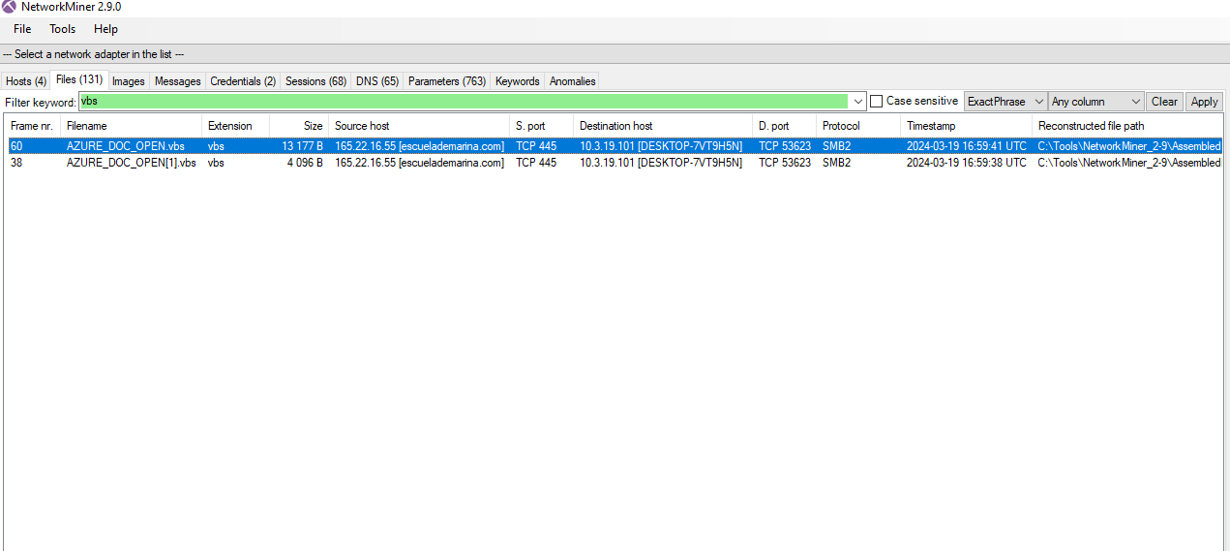Image resolution: width=1230 pixels, height=551 pixels.
Task: Sort by the Timestamp column header
Action: (x=967, y=126)
